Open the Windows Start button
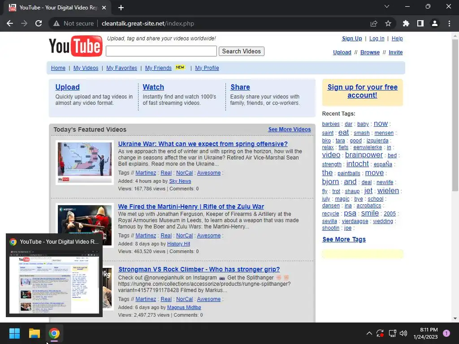This screenshot has height=344, width=459. pyautogui.click(x=14, y=333)
